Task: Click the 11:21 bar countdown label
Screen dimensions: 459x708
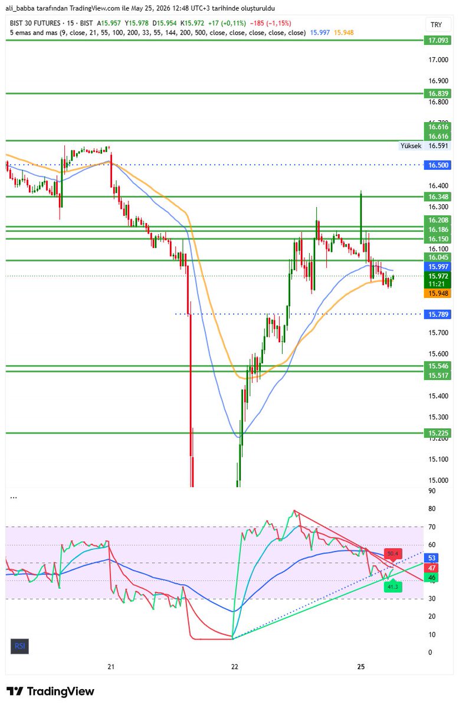Action: 437,284
